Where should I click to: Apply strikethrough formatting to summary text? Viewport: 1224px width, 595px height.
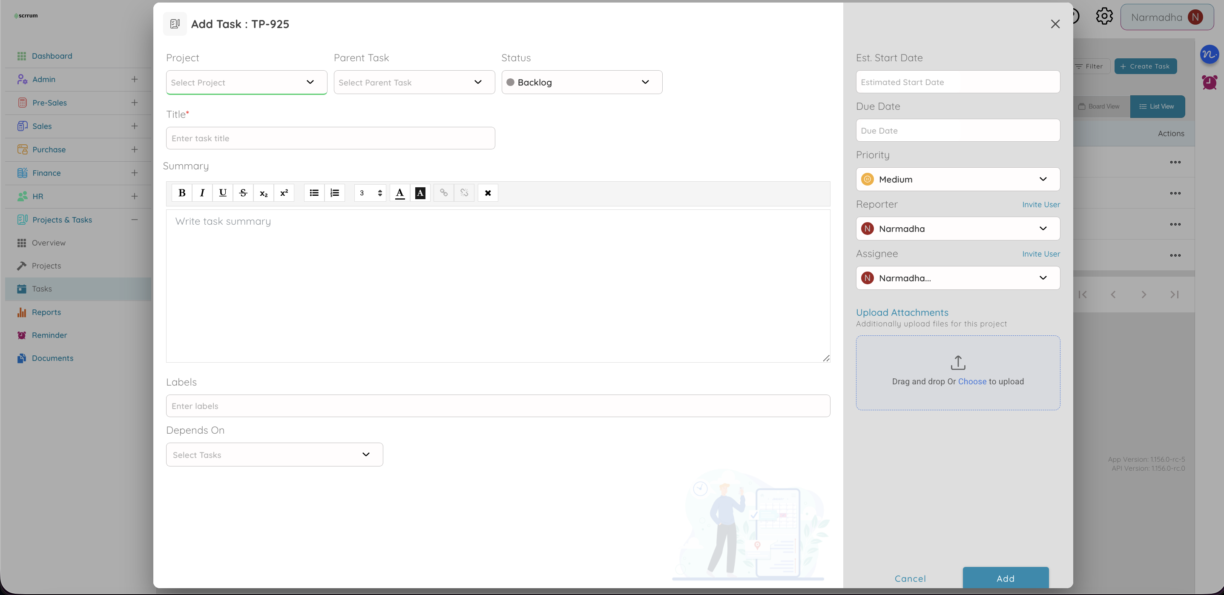pyautogui.click(x=243, y=193)
